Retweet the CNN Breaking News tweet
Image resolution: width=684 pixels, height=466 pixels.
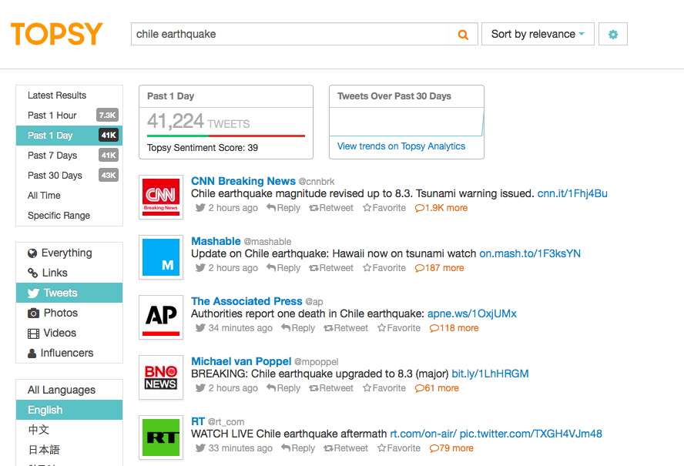pos(331,208)
